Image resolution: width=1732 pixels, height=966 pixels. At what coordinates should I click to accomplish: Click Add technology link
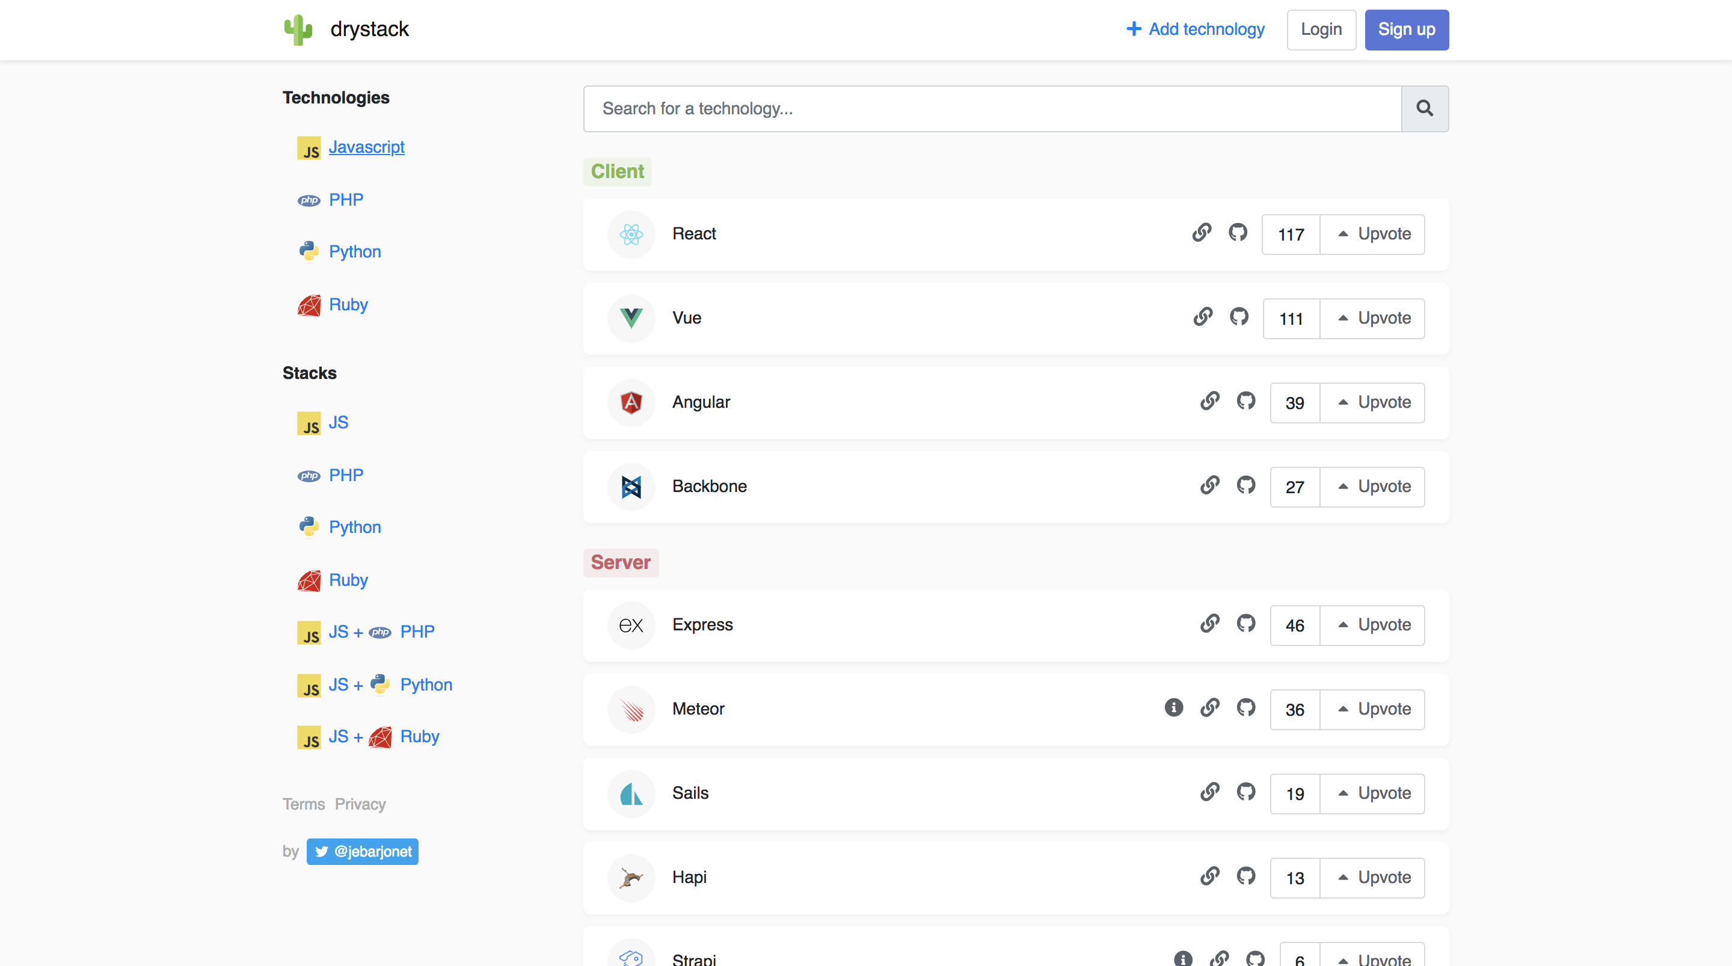click(x=1196, y=29)
